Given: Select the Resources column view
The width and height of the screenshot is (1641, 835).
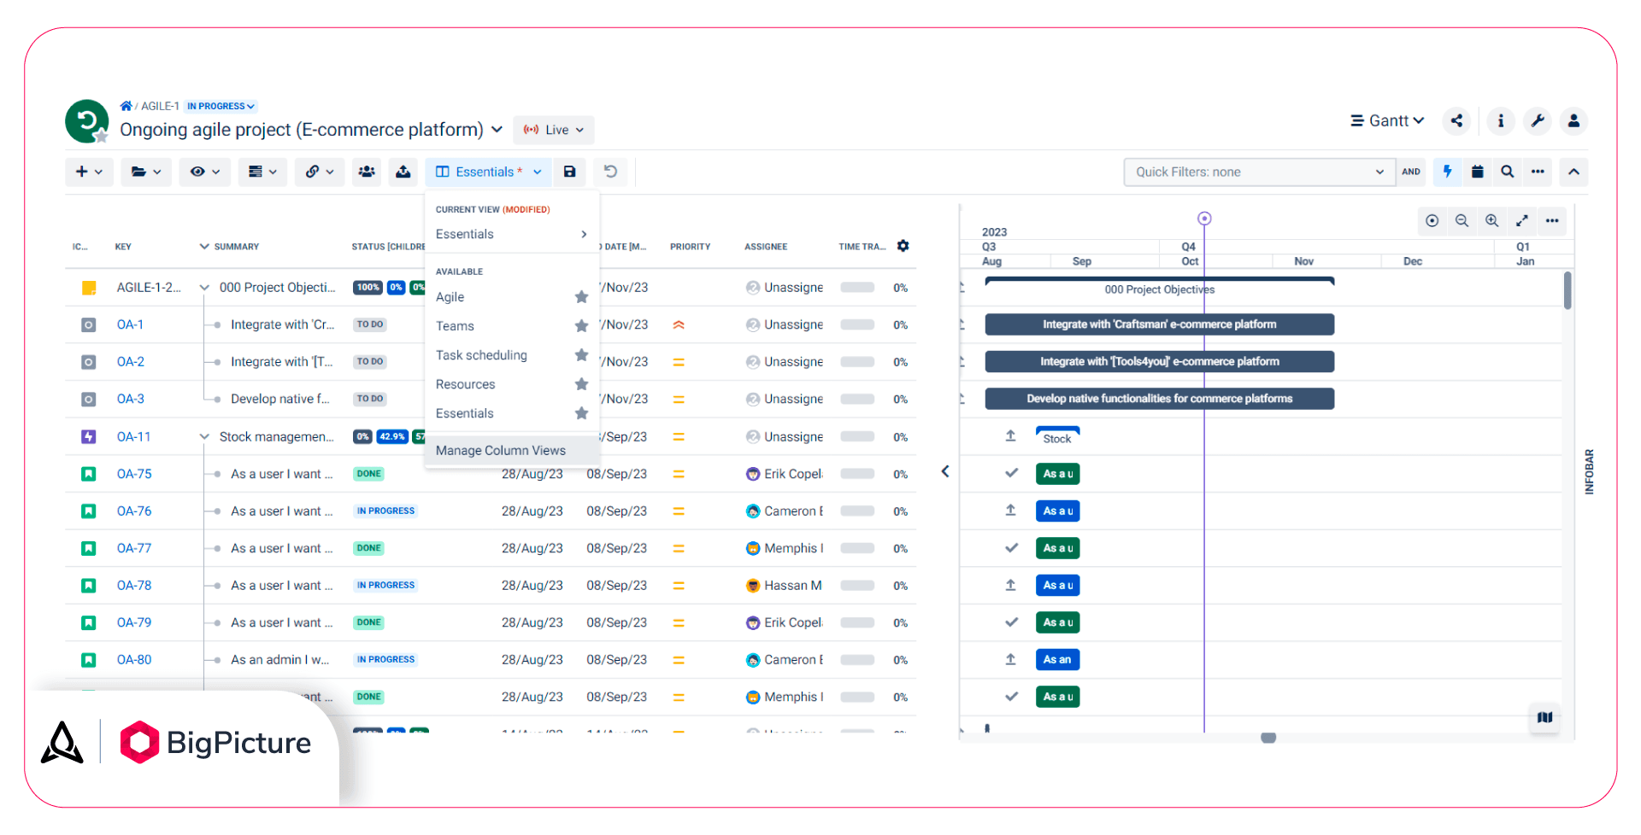Looking at the screenshot, I should pos(466,384).
